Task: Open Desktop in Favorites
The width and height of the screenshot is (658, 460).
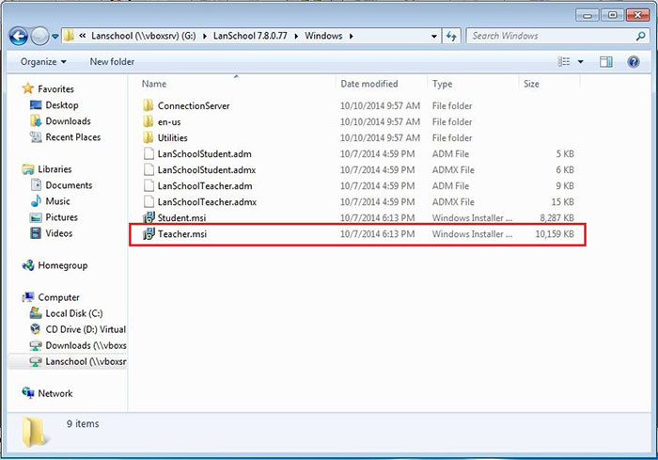Action: click(x=62, y=105)
